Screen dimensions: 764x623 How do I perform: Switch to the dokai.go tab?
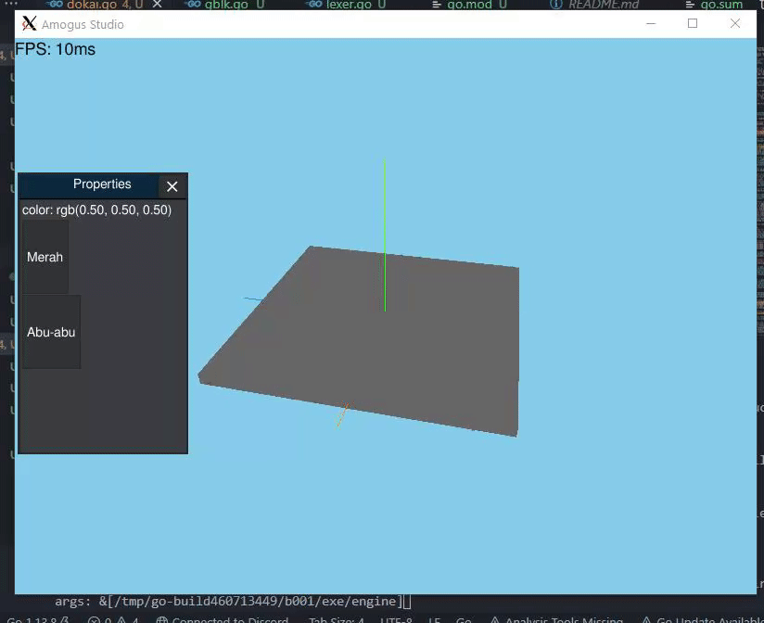(x=90, y=5)
